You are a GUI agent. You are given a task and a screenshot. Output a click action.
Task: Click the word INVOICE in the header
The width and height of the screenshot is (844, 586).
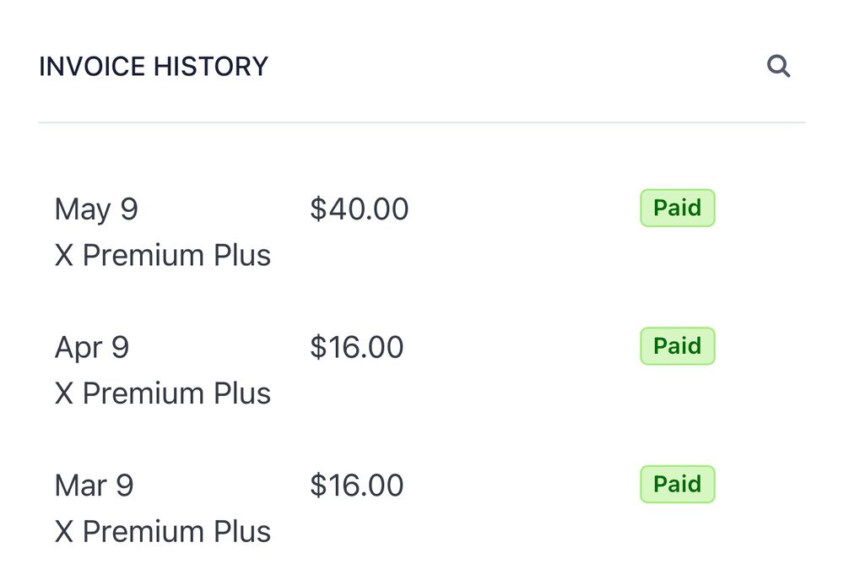(x=92, y=67)
